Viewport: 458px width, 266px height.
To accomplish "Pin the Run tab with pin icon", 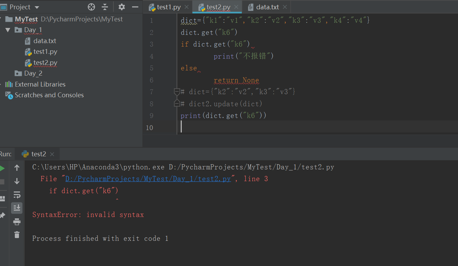I will [x=2, y=215].
